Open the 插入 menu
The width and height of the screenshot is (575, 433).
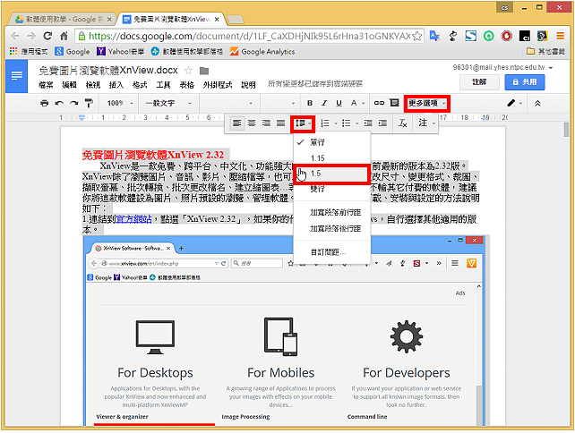pos(116,85)
